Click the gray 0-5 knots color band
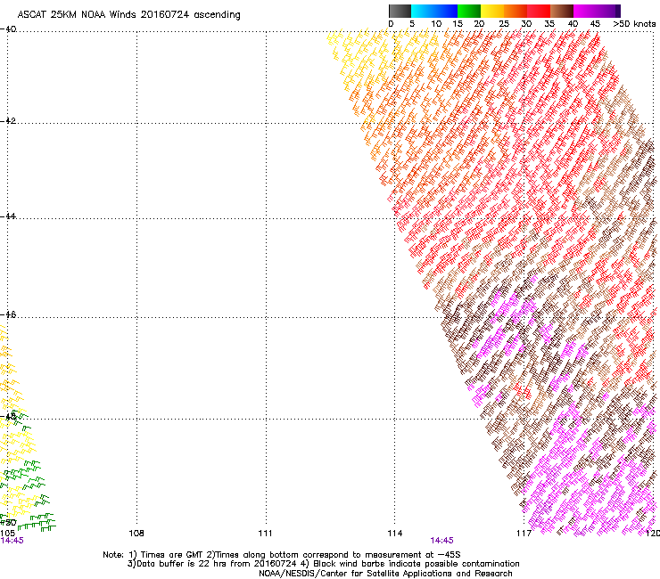 tap(400, 11)
